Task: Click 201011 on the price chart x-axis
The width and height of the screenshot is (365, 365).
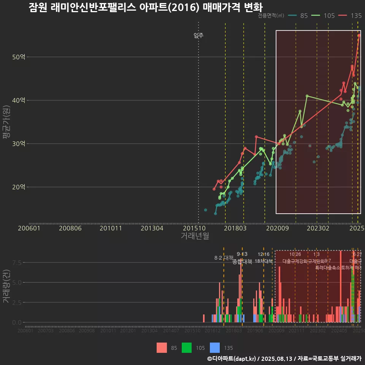Action: coord(111,228)
